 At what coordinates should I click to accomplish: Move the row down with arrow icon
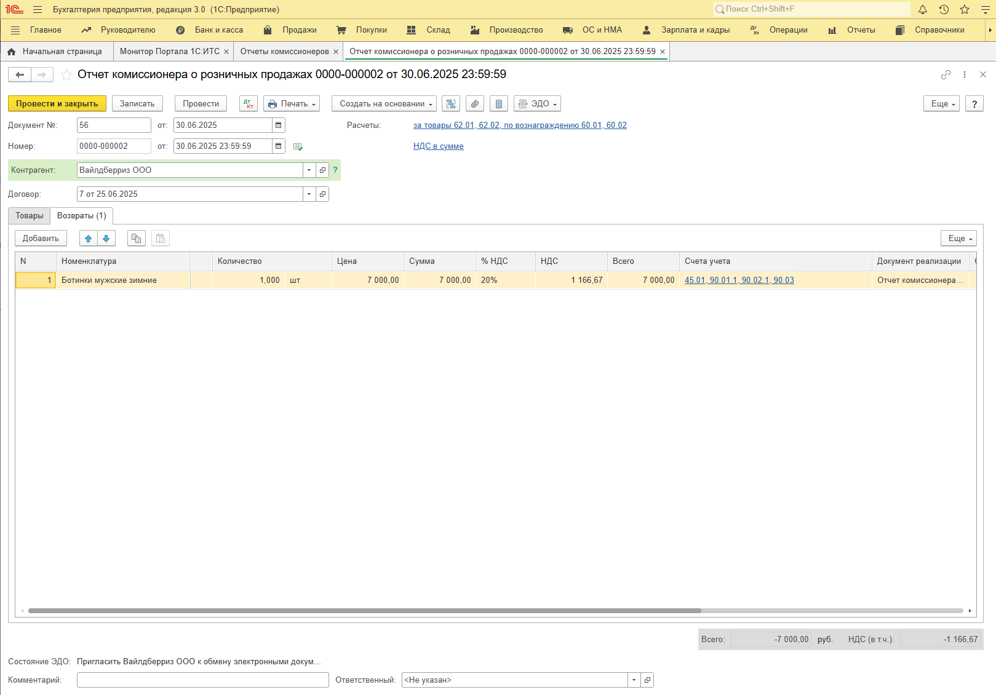coord(106,239)
